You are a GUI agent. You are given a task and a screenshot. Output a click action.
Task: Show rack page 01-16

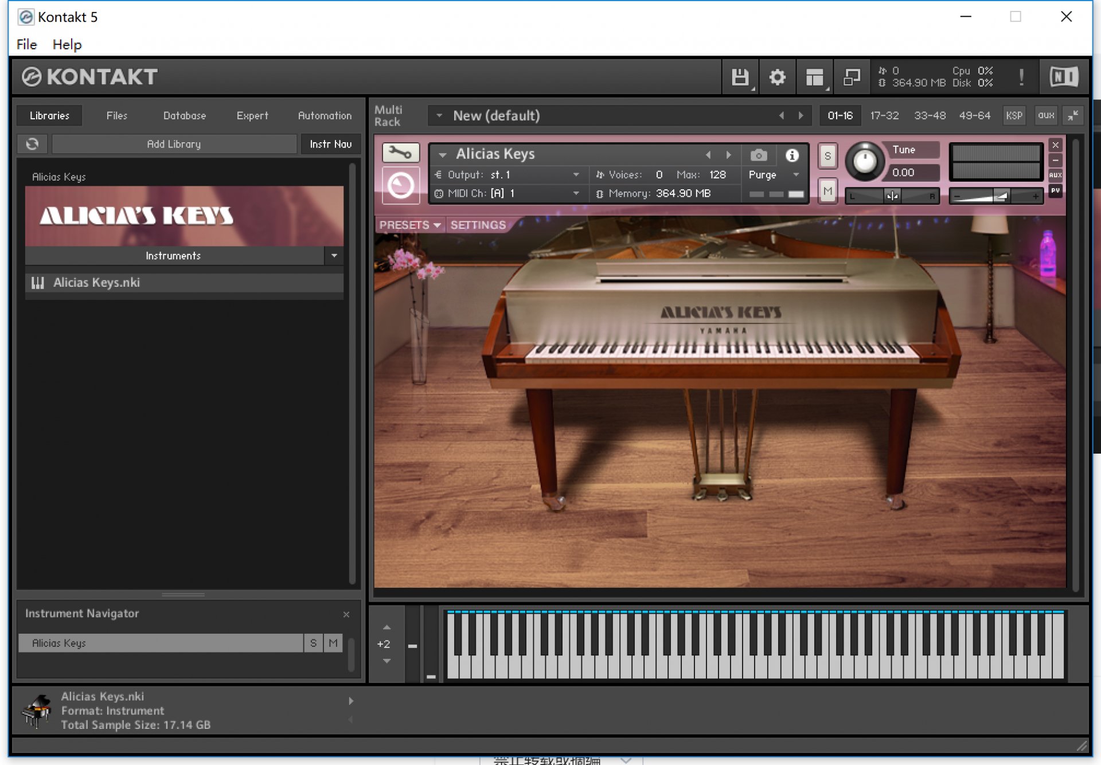(840, 115)
